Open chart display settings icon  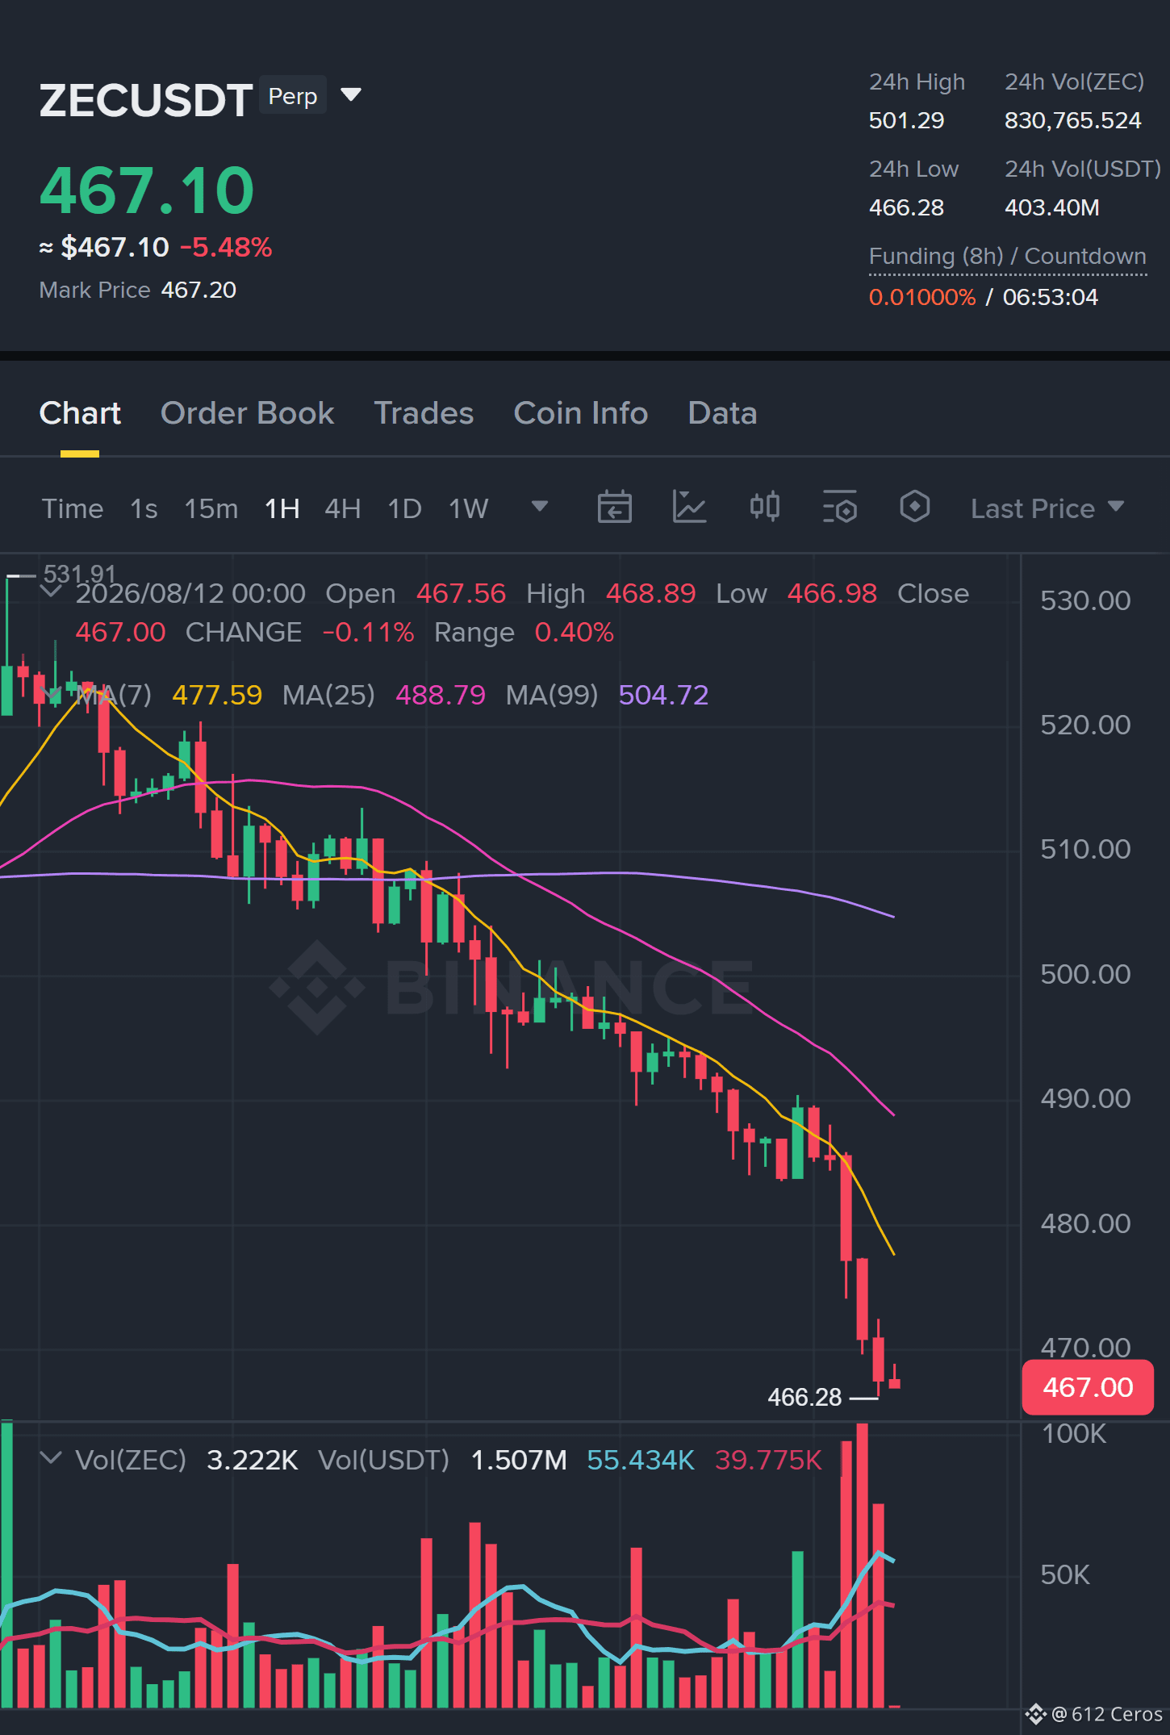840,508
